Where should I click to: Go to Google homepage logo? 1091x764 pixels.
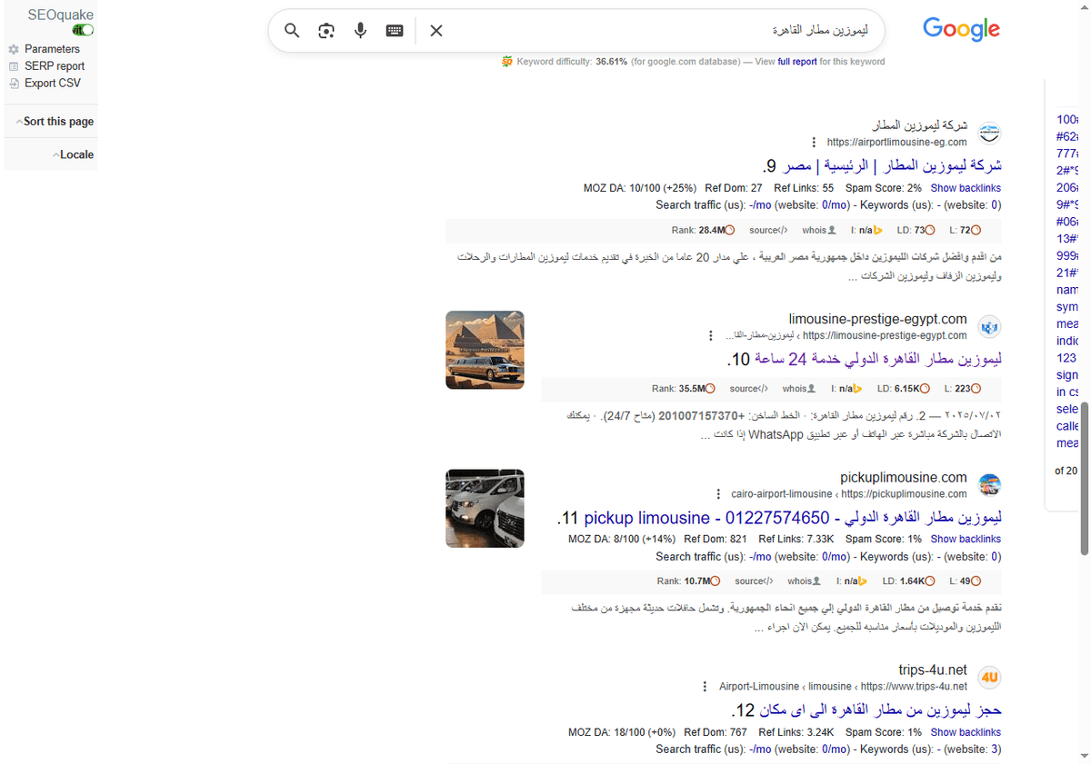coord(961,29)
